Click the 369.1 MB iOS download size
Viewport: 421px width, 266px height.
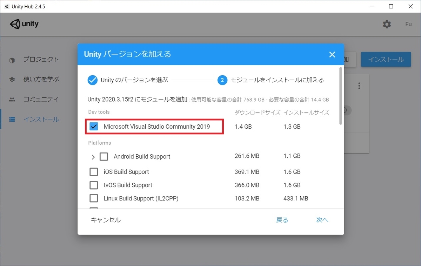(x=247, y=172)
